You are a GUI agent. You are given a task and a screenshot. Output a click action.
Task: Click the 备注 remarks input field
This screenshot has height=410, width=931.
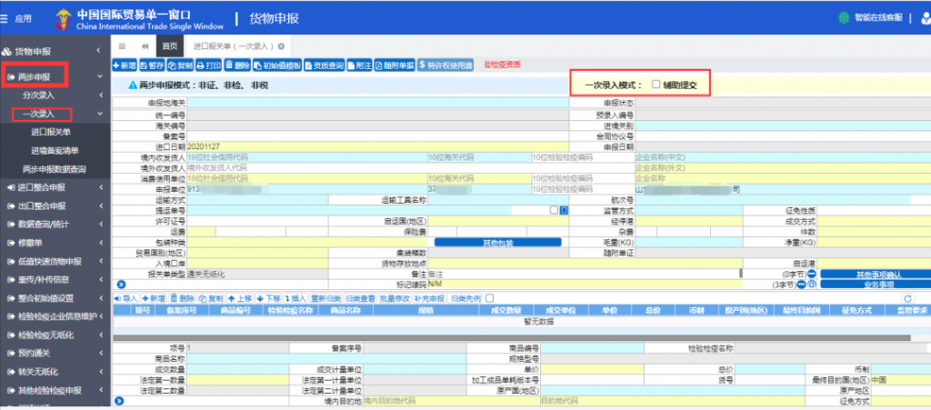click(x=585, y=275)
